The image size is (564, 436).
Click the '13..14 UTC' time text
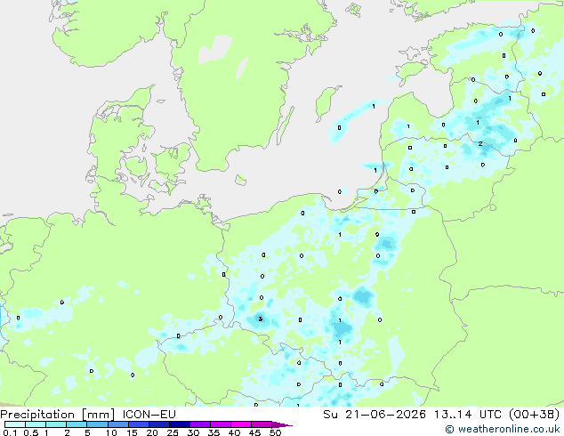pos(468,415)
